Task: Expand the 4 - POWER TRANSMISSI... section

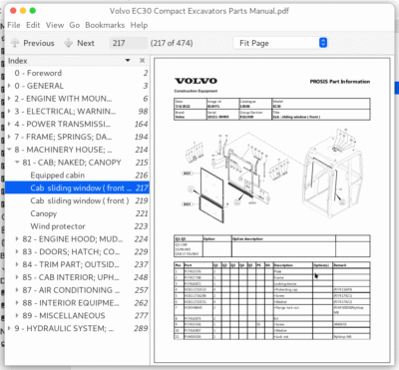Action: point(9,124)
